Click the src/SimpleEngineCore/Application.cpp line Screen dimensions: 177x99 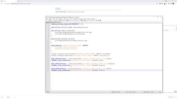[71, 40]
